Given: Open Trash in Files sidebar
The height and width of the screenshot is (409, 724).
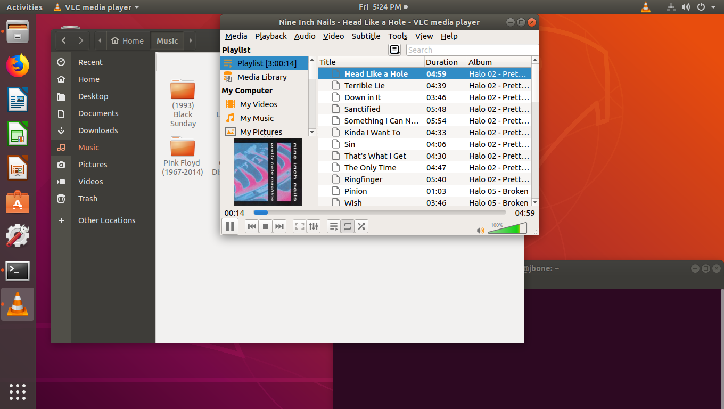Looking at the screenshot, I should coord(102,199).
